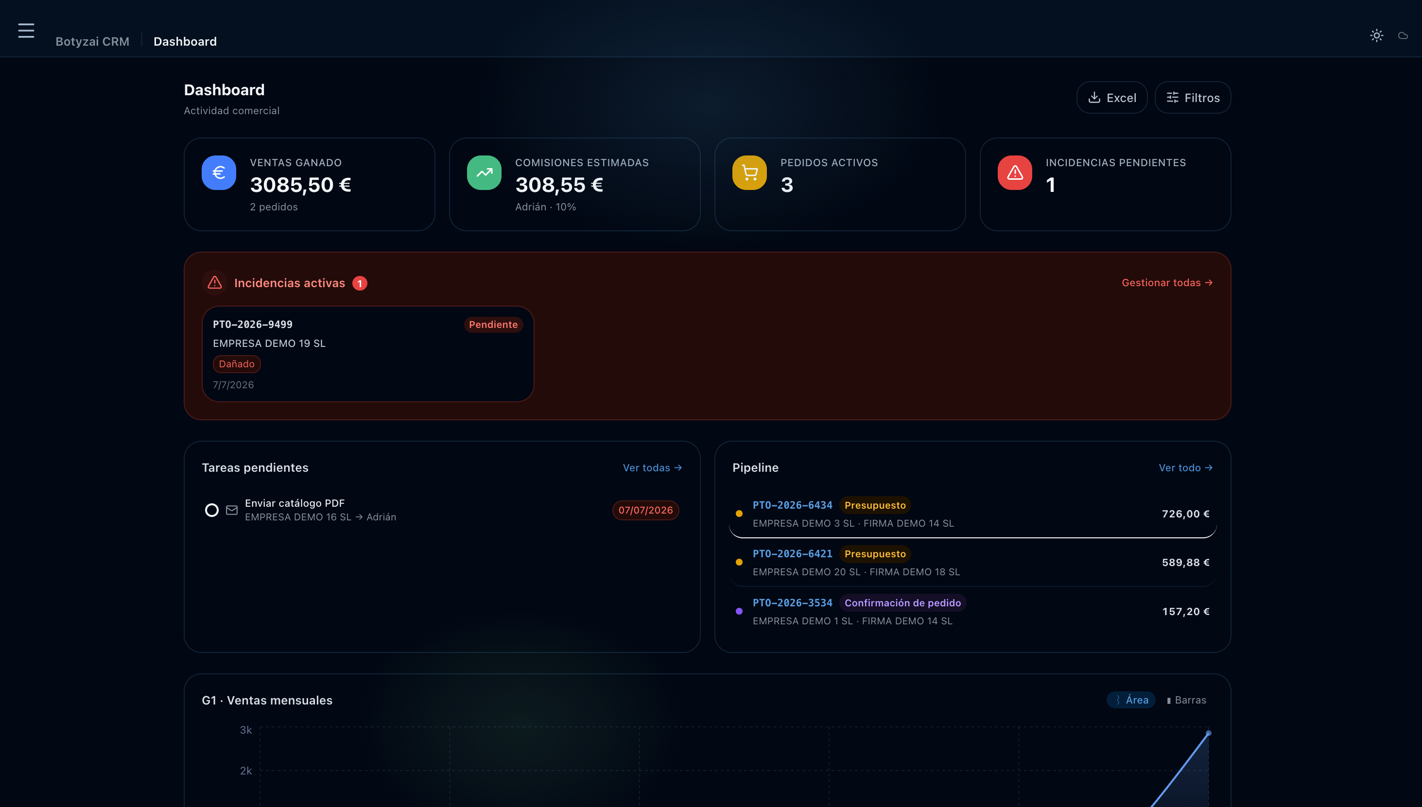
Task: Click the cloud icon in top bar
Action: click(1403, 35)
